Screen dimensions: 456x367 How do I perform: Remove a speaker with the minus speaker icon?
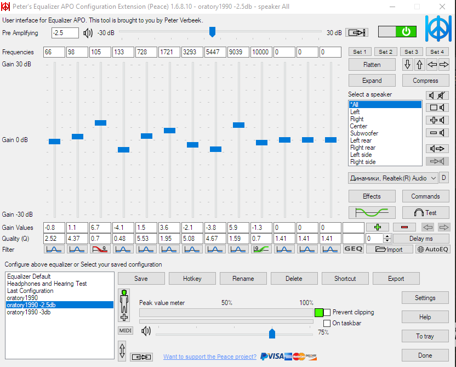click(x=437, y=133)
